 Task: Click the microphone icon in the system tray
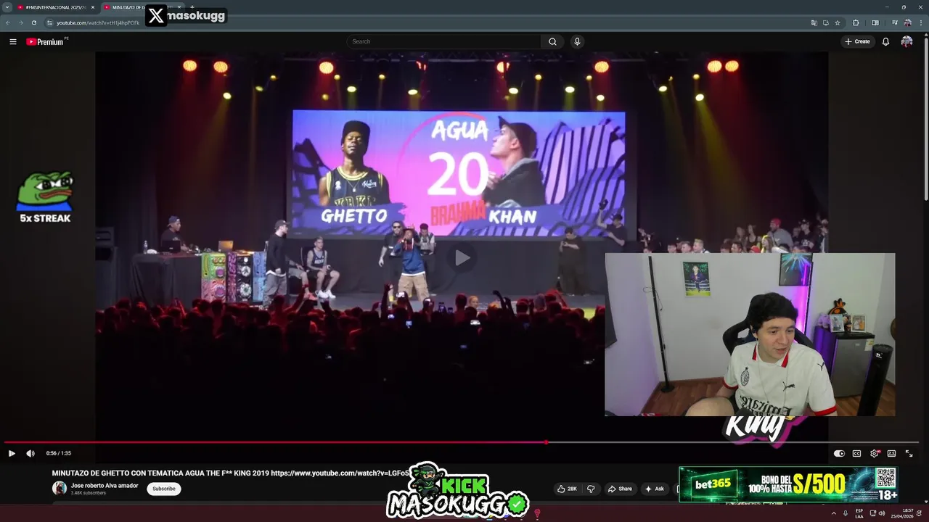click(x=846, y=513)
